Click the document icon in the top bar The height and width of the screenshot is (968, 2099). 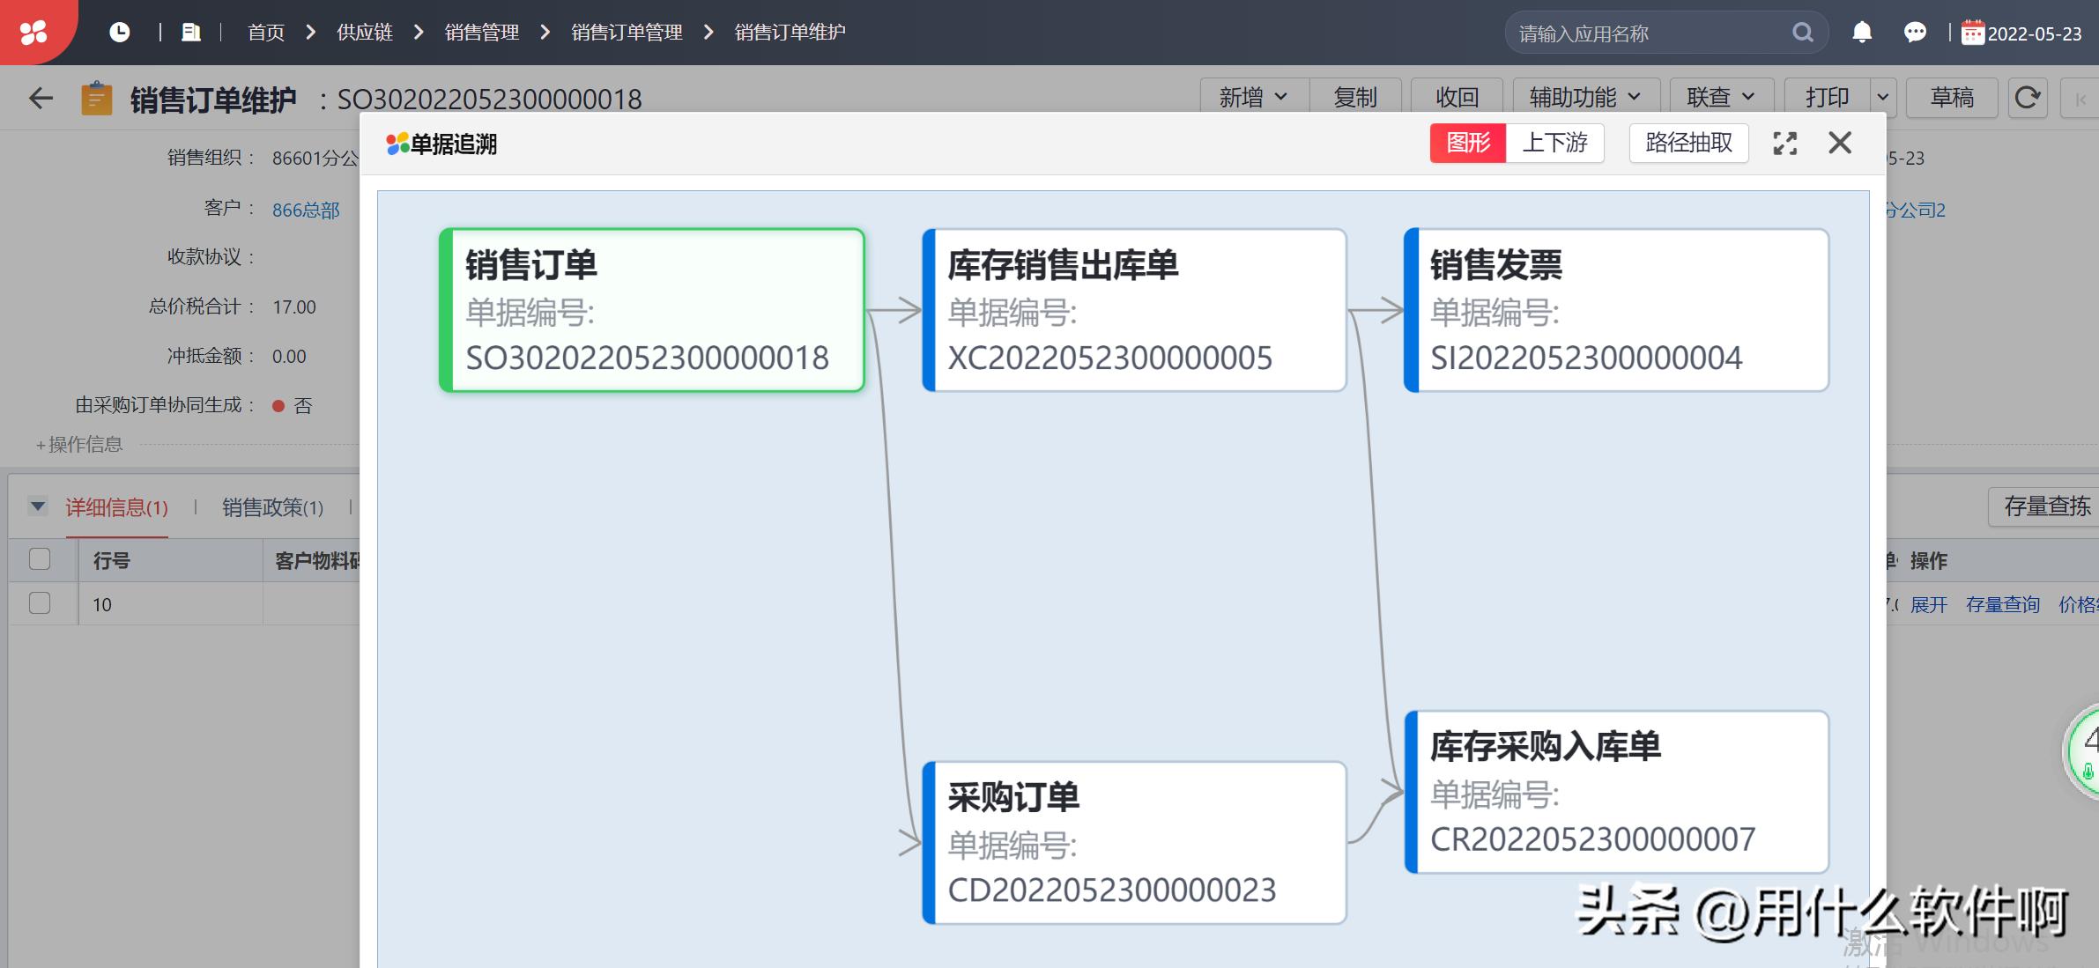click(x=192, y=31)
